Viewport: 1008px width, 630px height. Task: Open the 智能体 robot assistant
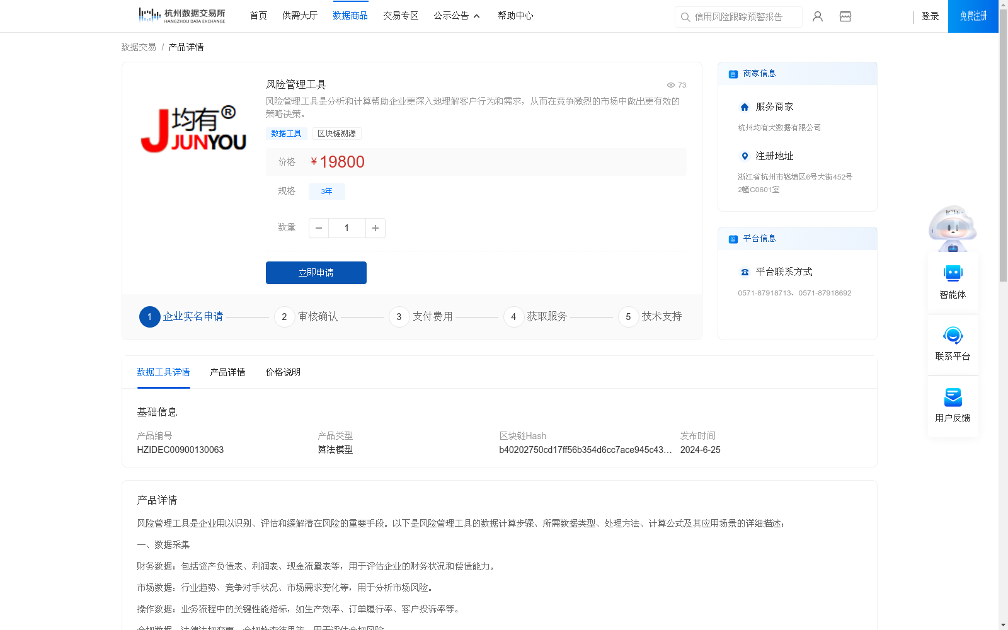coord(953,282)
